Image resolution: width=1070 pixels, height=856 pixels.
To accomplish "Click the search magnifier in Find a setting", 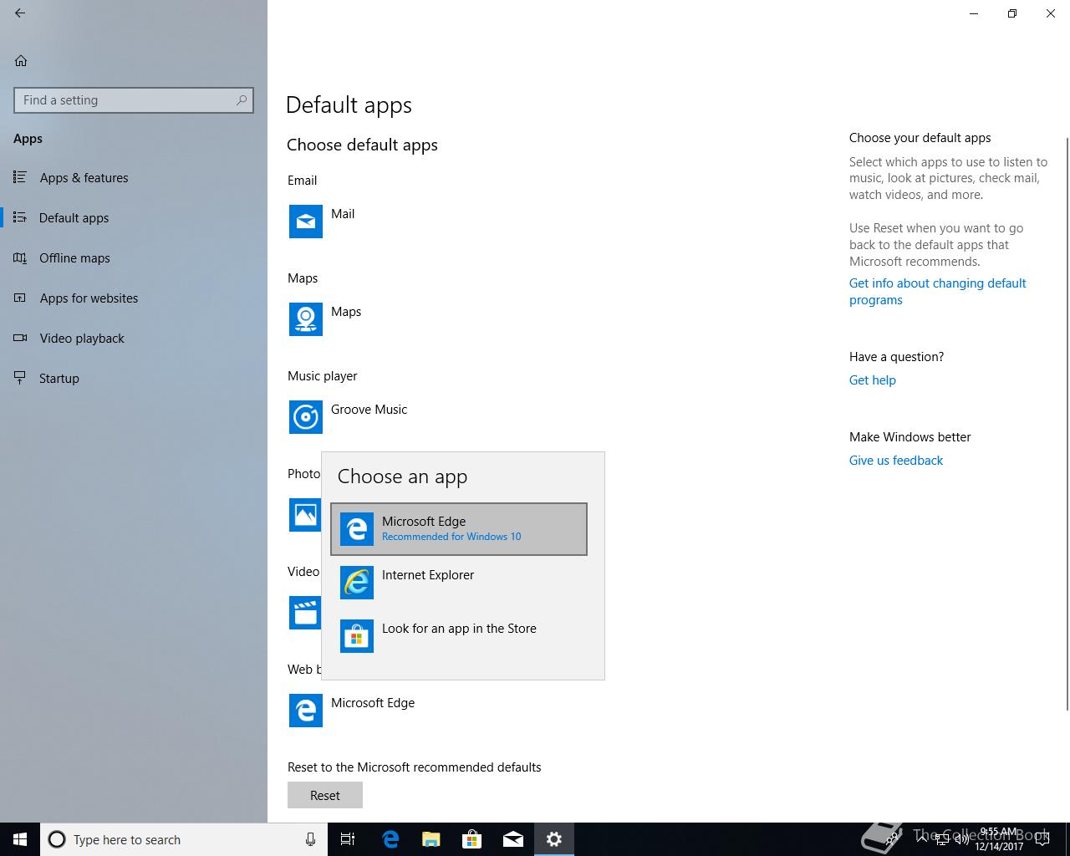I will pyautogui.click(x=242, y=100).
